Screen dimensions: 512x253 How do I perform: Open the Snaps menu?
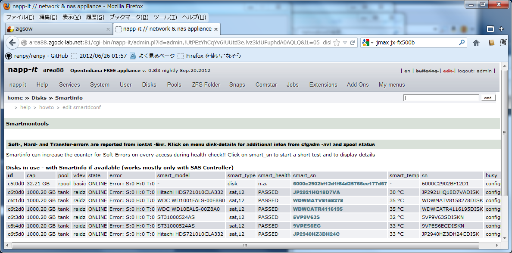(237, 85)
